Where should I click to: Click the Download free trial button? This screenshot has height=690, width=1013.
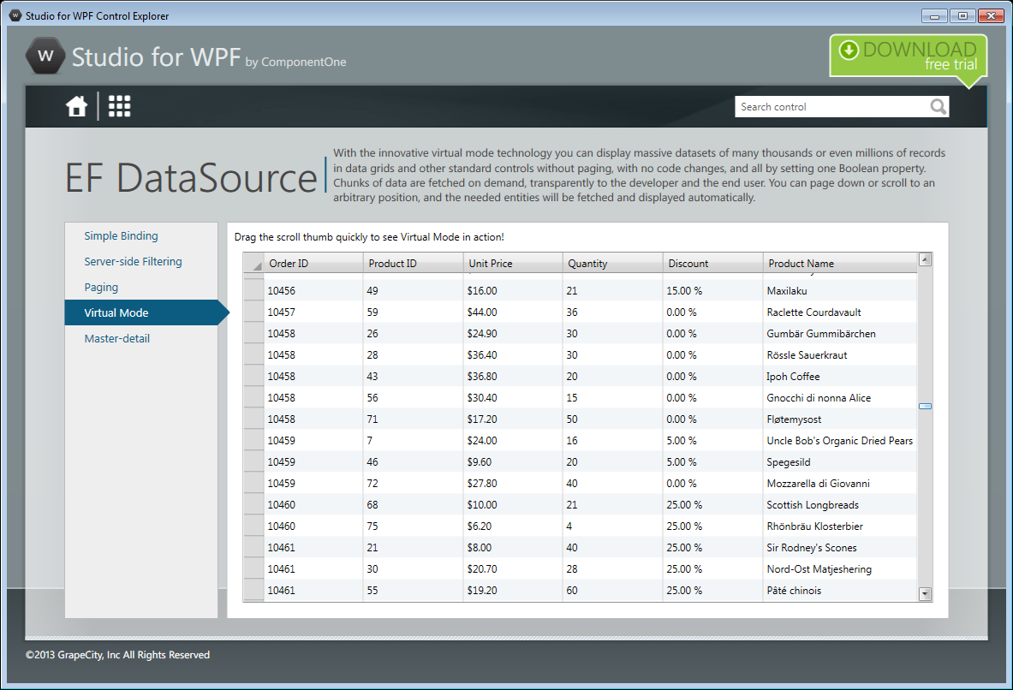909,59
